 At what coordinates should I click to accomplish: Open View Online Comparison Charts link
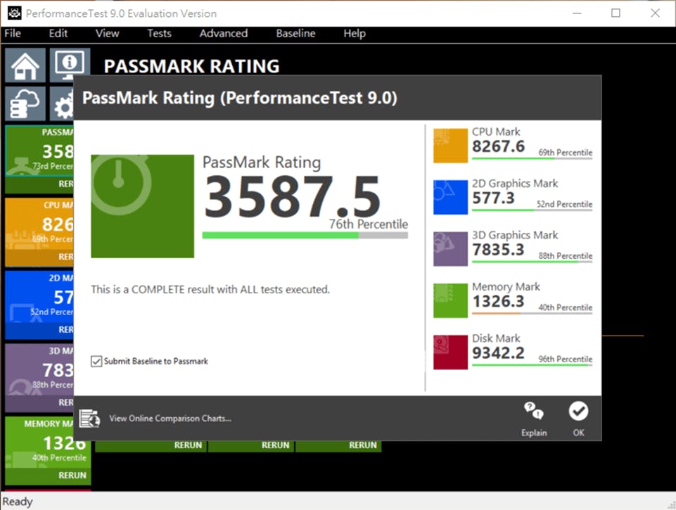pos(170,418)
